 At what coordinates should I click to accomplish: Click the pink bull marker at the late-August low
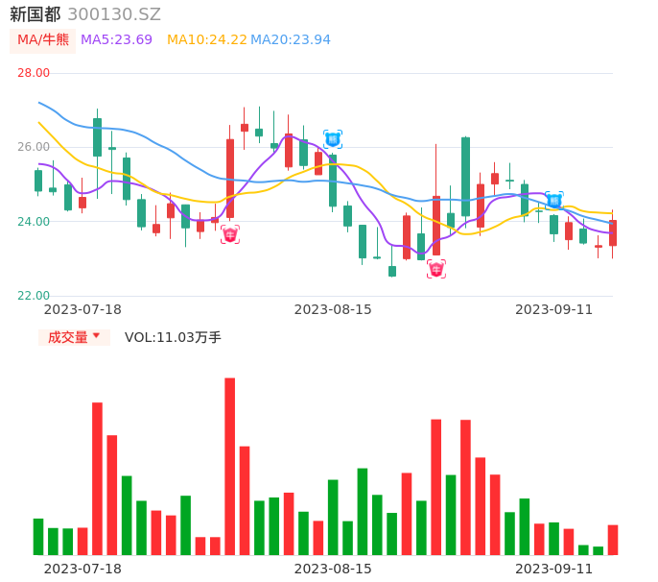pyautogui.click(x=436, y=269)
